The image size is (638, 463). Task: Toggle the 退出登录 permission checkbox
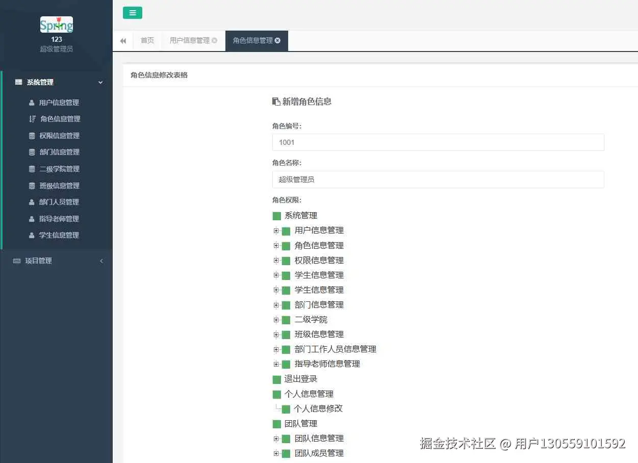click(x=277, y=379)
